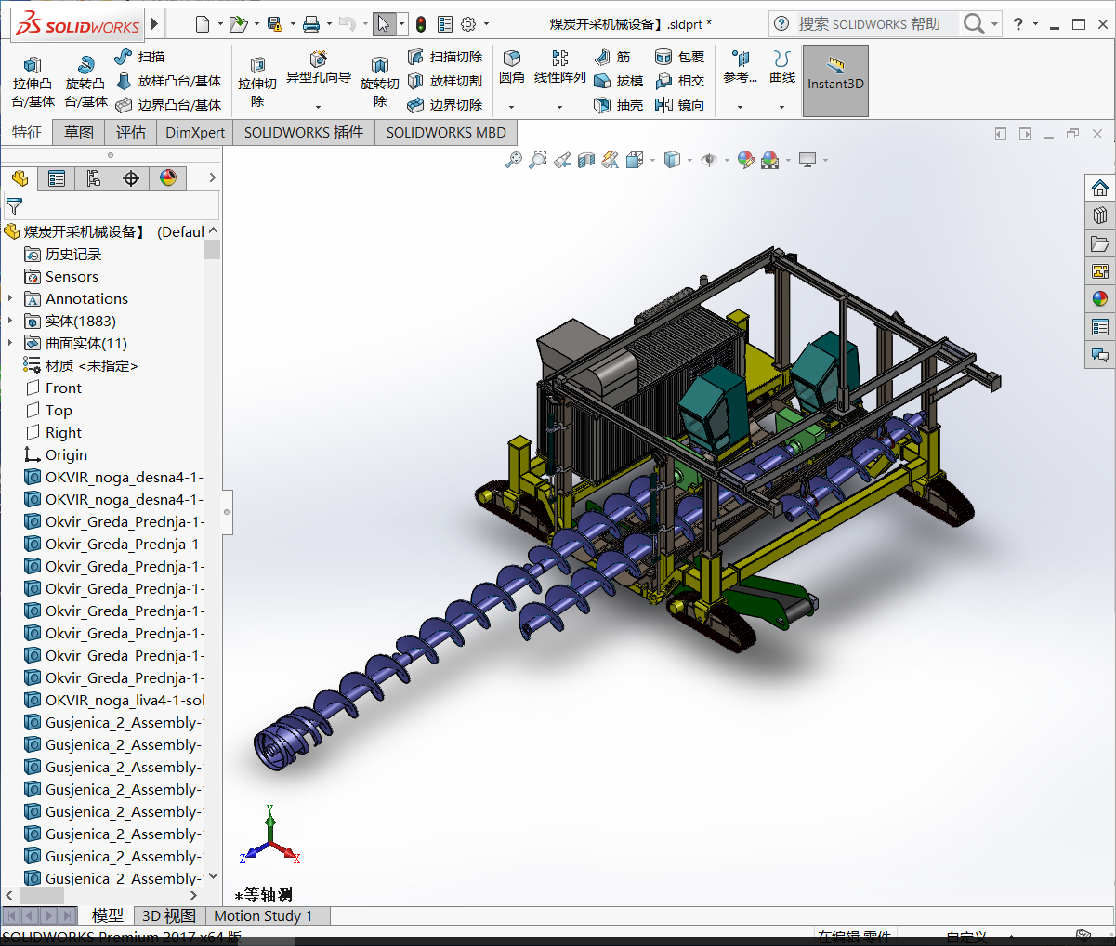Switch to the DimXpert tab
Image resolution: width=1116 pixels, height=946 pixels.
click(x=194, y=132)
